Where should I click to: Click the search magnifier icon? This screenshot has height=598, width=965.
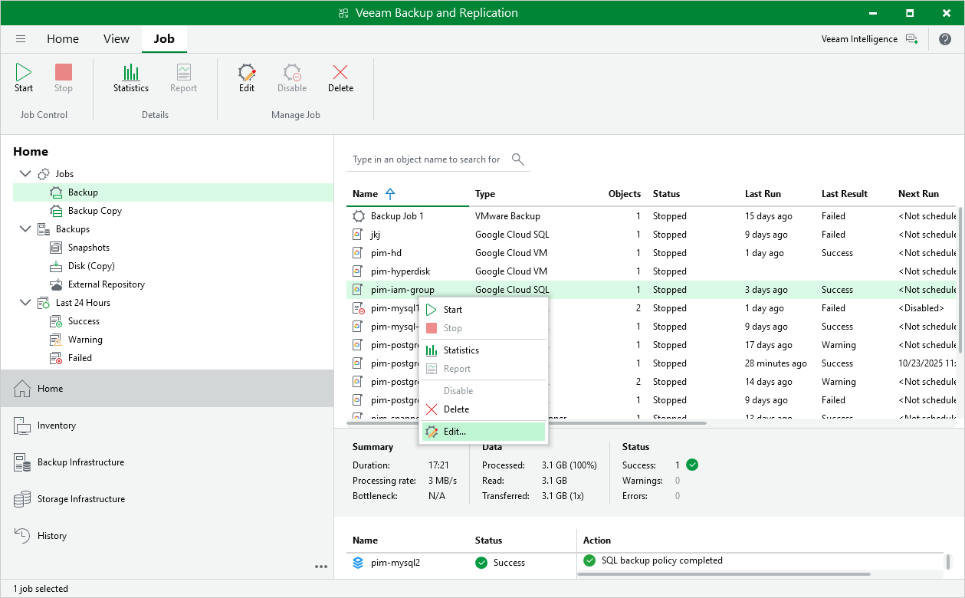[x=518, y=159]
